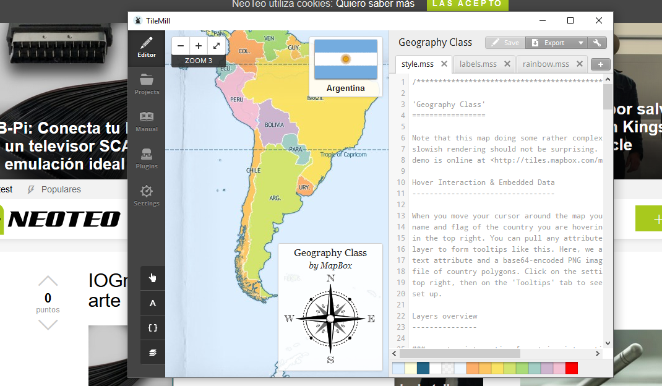Viewport: 662px width, 386px height.
Task: Pick the pink color swatch
Action: [559, 368]
